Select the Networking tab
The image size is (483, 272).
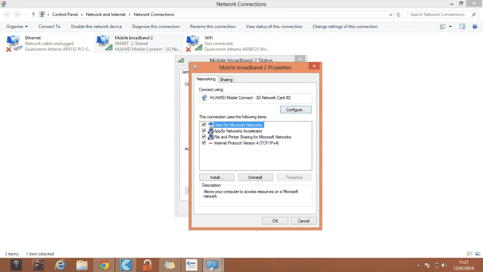coord(206,79)
